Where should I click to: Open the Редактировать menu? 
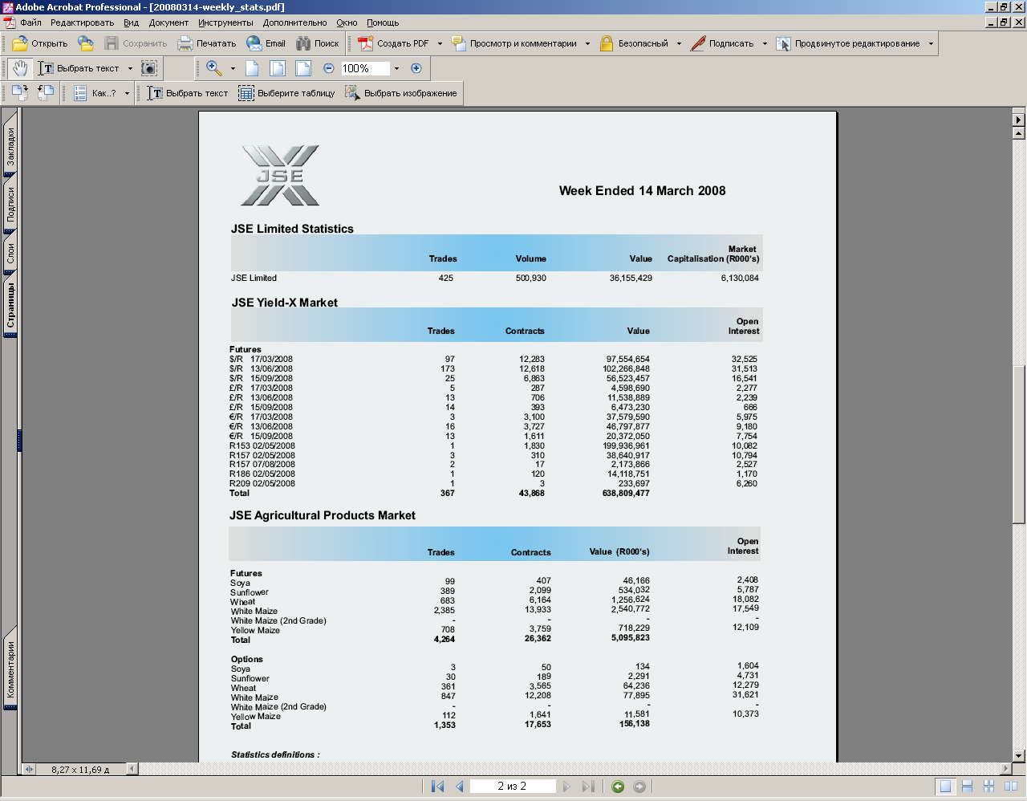click(x=82, y=22)
